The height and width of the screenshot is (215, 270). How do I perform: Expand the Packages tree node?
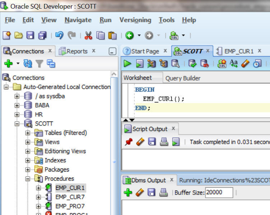coord(28,169)
